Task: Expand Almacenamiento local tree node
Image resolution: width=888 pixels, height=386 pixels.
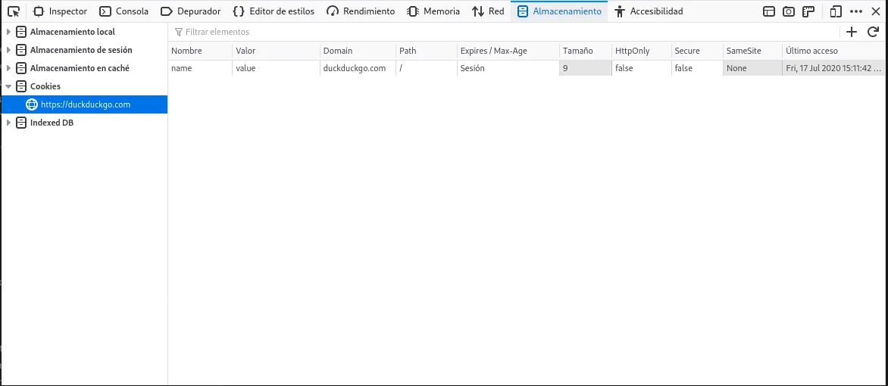Action: (x=8, y=32)
